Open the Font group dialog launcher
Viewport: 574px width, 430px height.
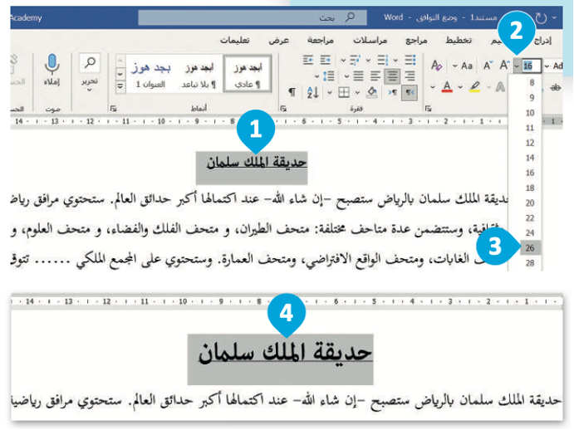[x=428, y=108]
